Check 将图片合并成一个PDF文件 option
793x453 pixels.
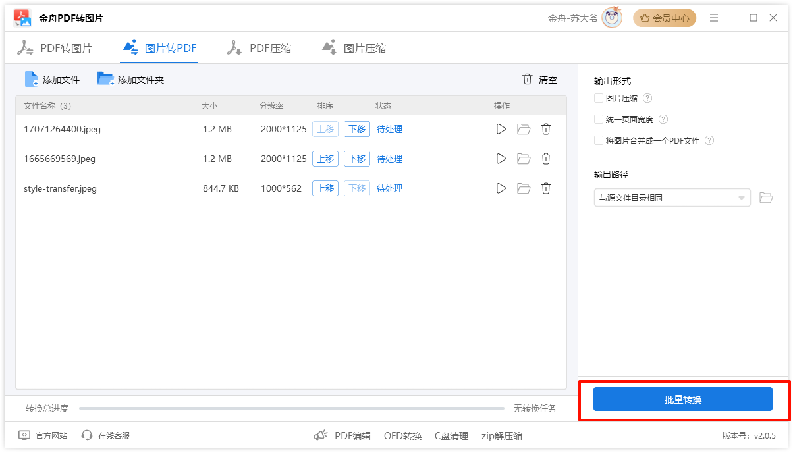599,140
